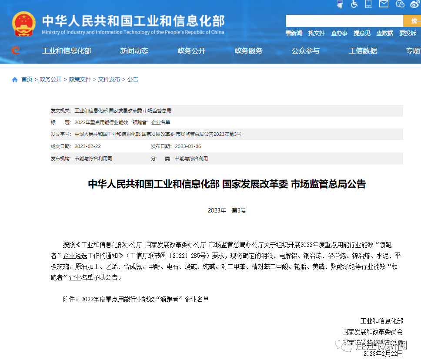Click the English ministry name subtitle
The height and width of the screenshot is (364, 421).
click(x=133, y=32)
